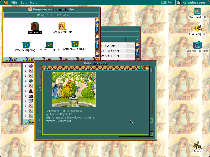
Task: Select the blue-green folder icon in list window
Action: [31, 81]
